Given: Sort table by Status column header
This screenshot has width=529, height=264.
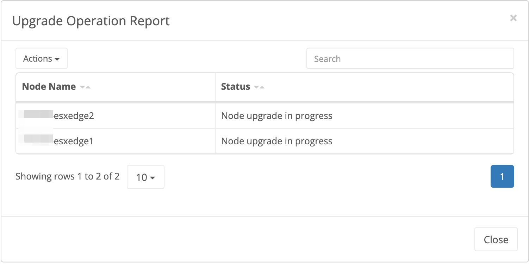Looking at the screenshot, I should (235, 87).
